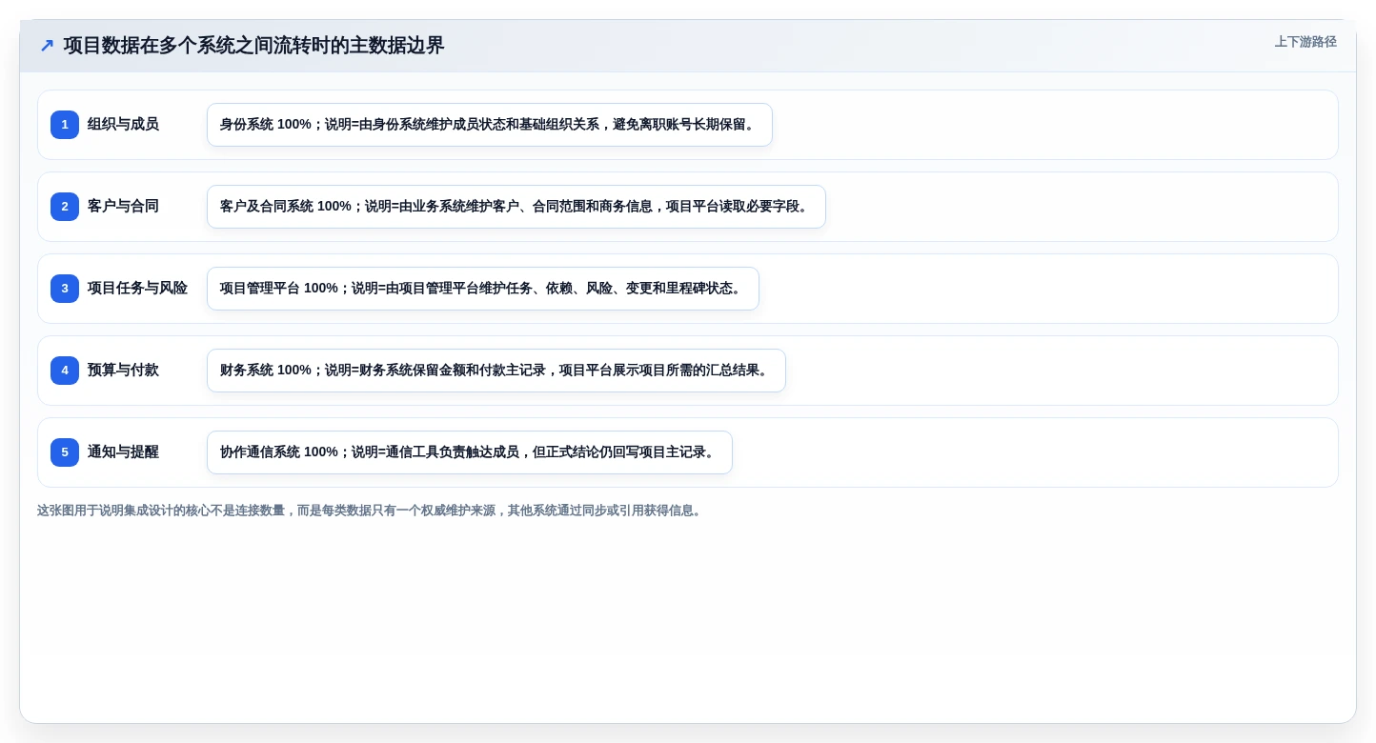Screen dimensions: 1376x743
Task: Select step badge 4 for 预算与付款
Action: point(65,371)
